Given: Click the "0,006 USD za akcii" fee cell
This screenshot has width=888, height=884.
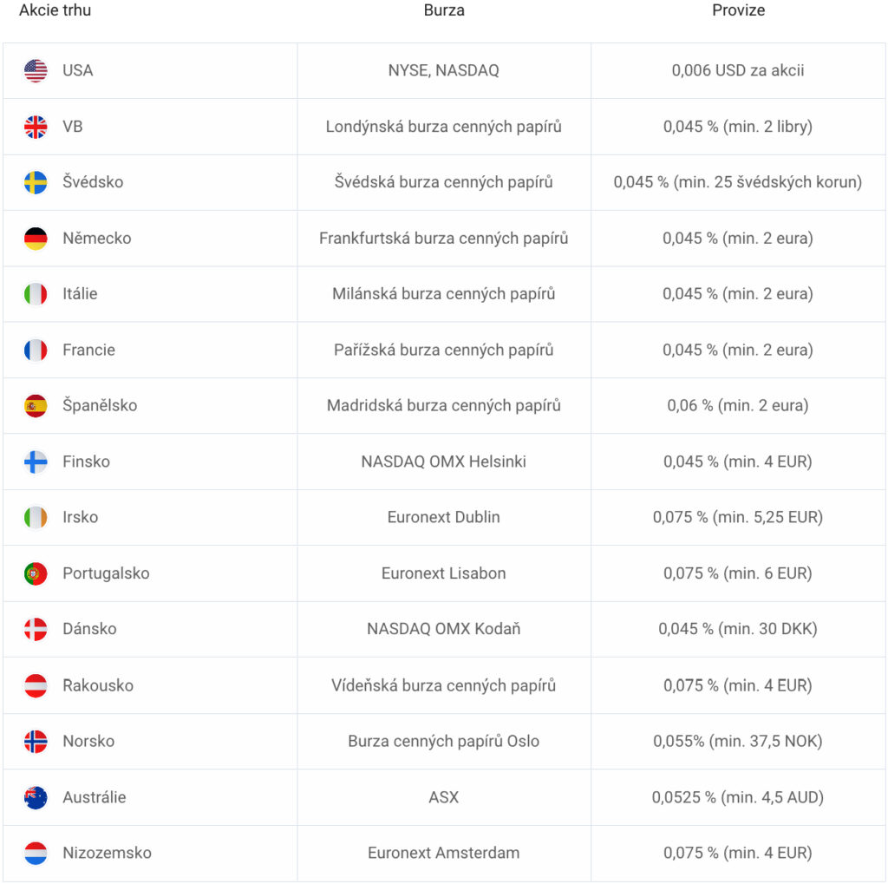Looking at the screenshot, I should pos(737,71).
